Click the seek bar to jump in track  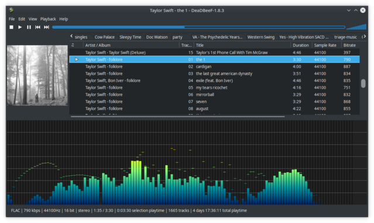(198, 27)
